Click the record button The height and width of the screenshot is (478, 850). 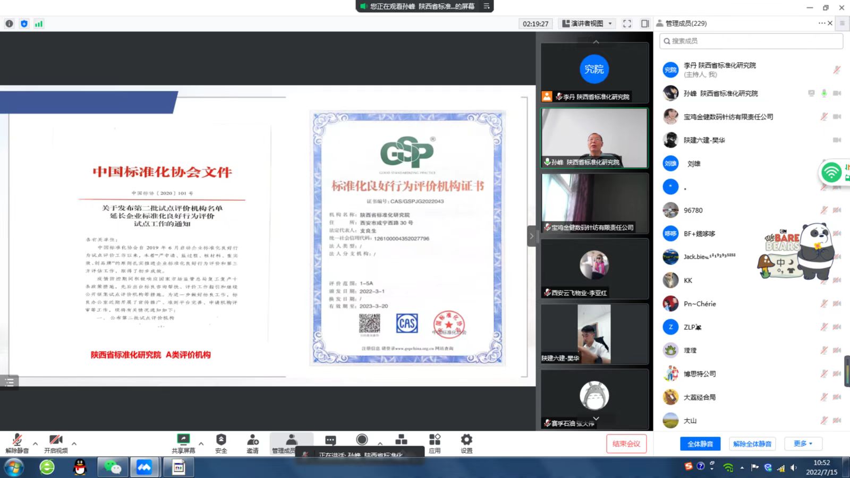tap(362, 440)
